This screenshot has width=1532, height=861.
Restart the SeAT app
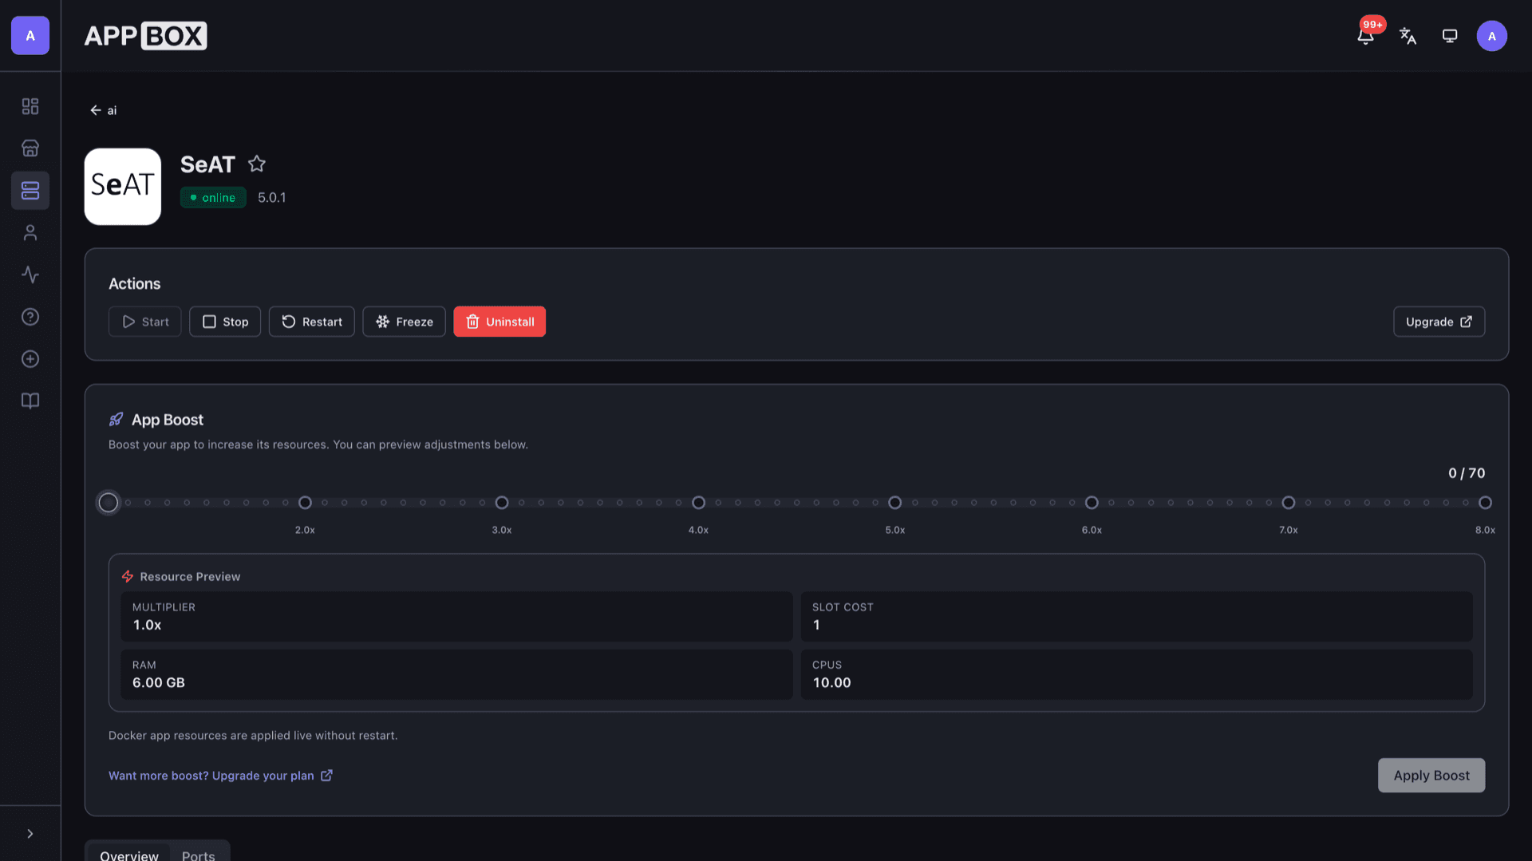312,322
